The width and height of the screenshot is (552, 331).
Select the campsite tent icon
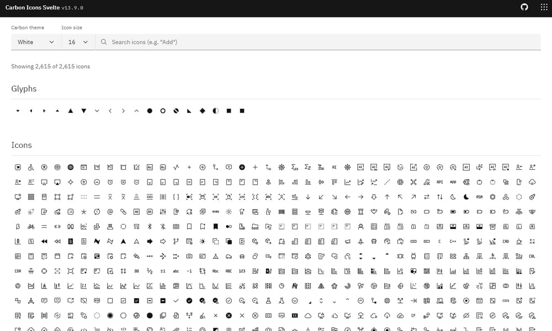click(215, 256)
